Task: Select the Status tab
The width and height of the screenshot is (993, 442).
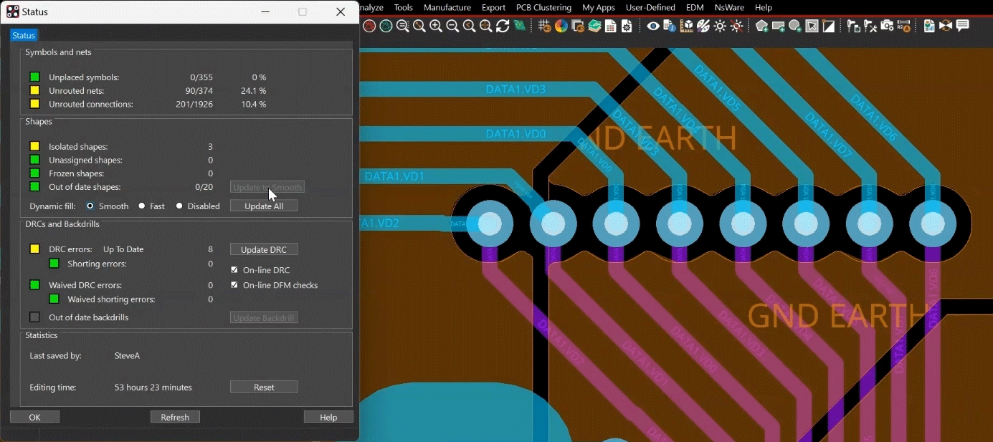Action: pos(24,35)
